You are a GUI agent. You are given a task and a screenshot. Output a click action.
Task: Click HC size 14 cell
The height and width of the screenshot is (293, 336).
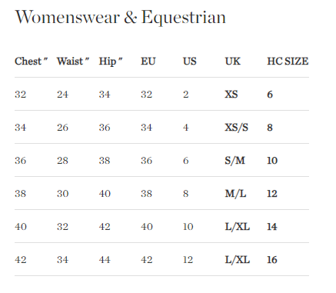(x=272, y=227)
